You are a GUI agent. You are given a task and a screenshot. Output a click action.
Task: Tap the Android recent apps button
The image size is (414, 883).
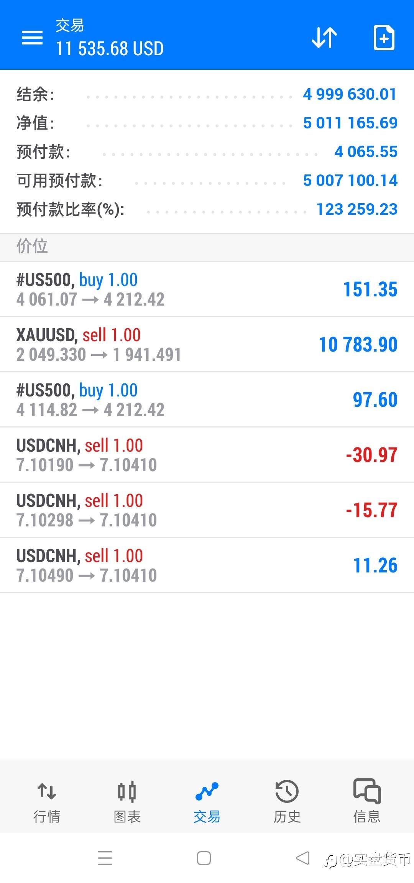[x=105, y=858]
